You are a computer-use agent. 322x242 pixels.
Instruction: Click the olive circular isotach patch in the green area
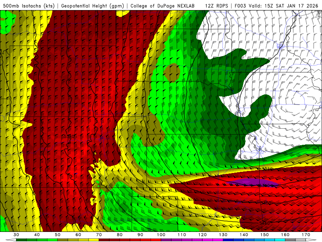tap(172, 72)
